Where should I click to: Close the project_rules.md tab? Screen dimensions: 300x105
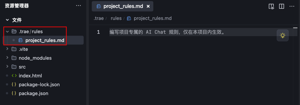pos(148,6)
